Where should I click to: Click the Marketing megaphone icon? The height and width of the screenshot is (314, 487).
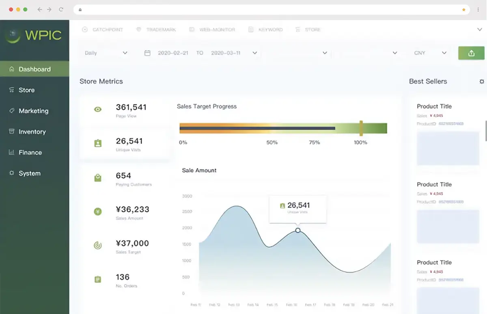click(11, 110)
